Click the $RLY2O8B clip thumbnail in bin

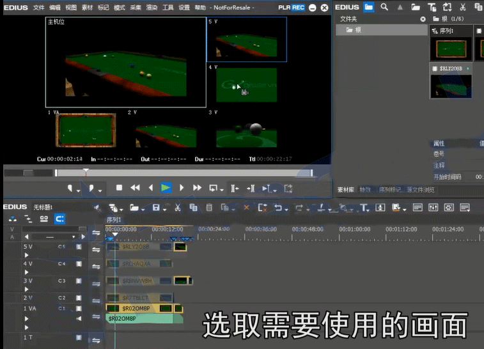coord(451,86)
